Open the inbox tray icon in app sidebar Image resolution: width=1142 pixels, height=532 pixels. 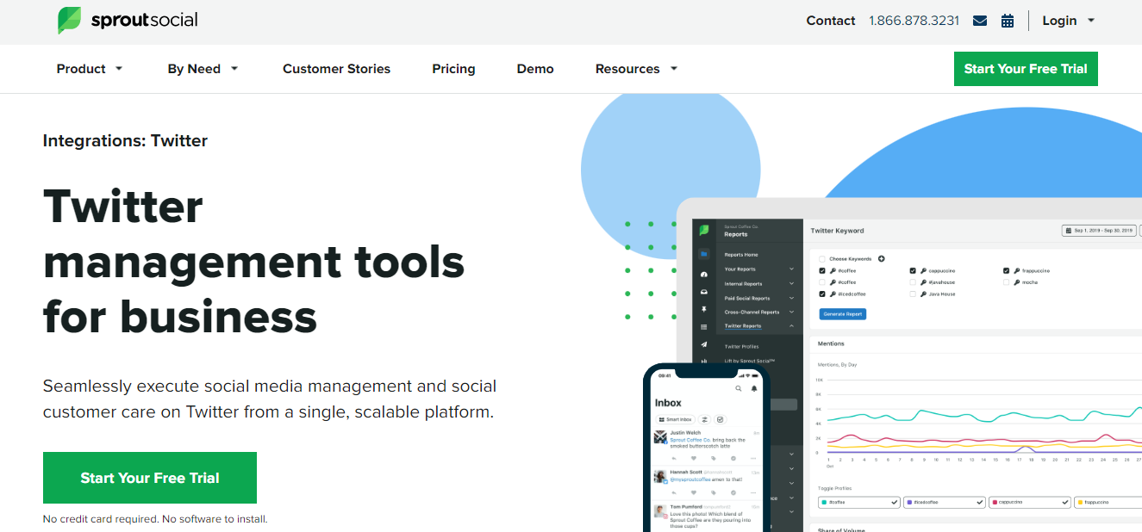(704, 293)
